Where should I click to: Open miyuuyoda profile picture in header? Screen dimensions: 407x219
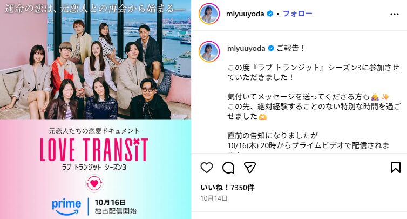tap(209, 14)
